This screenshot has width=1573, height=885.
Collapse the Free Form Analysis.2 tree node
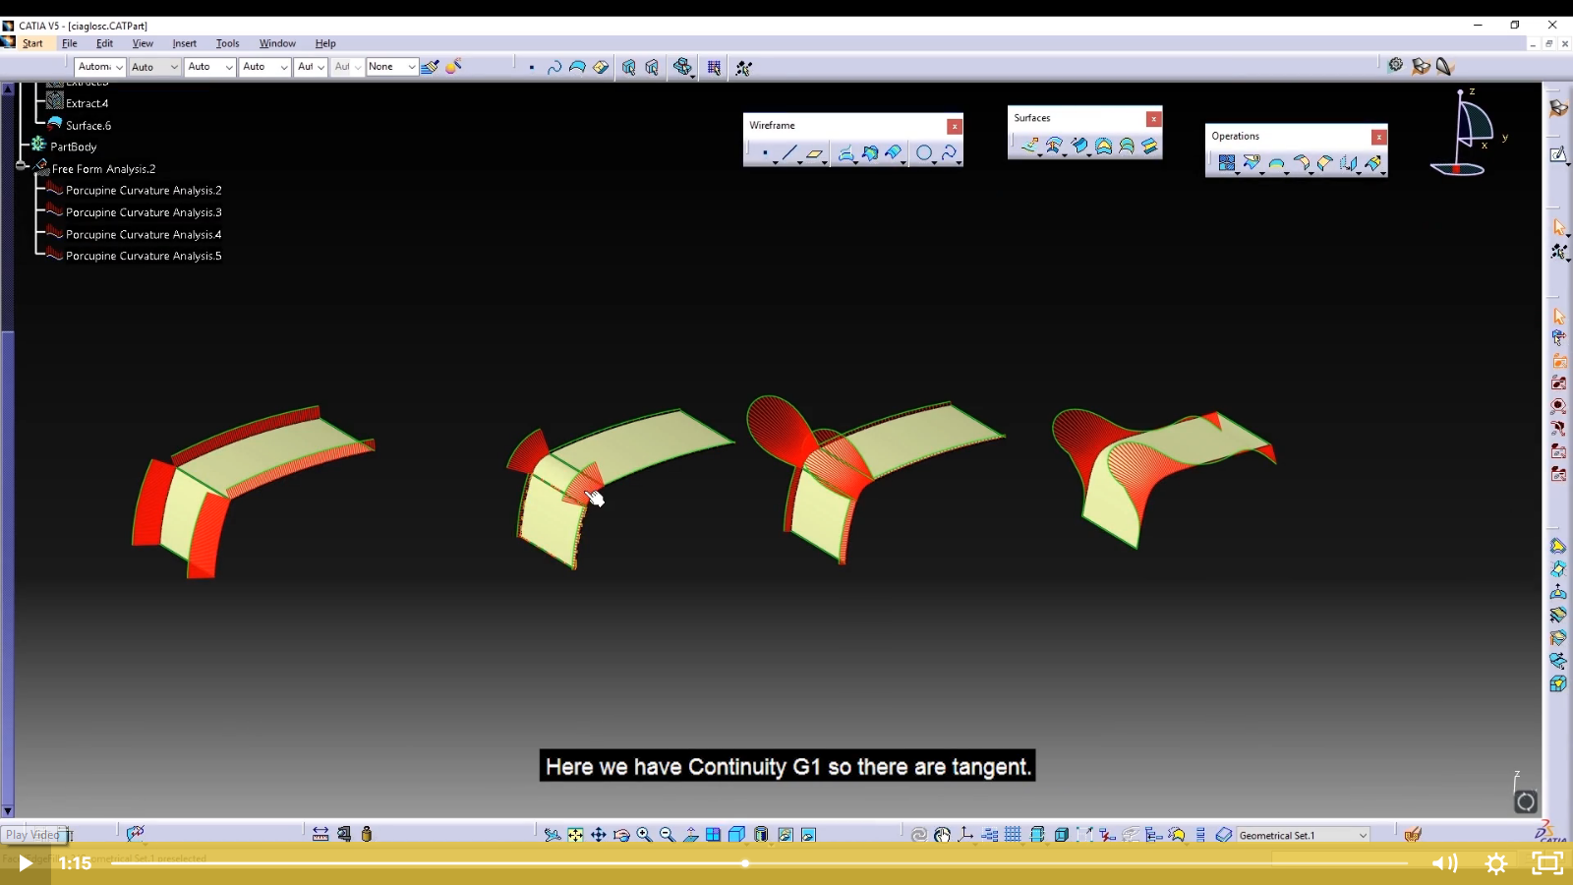coord(22,167)
